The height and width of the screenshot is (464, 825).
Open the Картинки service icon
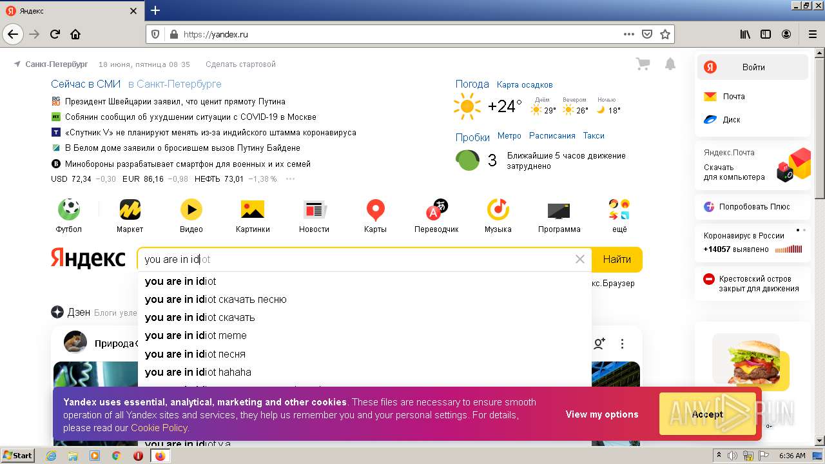pyautogui.click(x=253, y=209)
